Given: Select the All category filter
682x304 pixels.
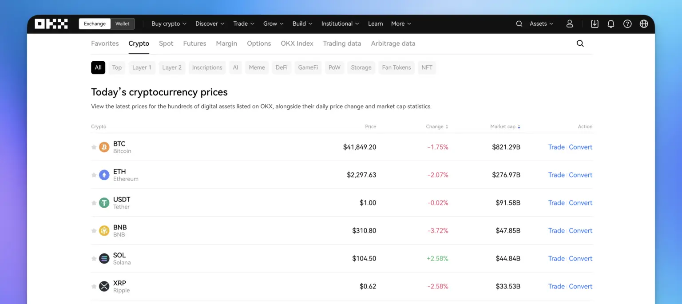Looking at the screenshot, I should pos(98,67).
